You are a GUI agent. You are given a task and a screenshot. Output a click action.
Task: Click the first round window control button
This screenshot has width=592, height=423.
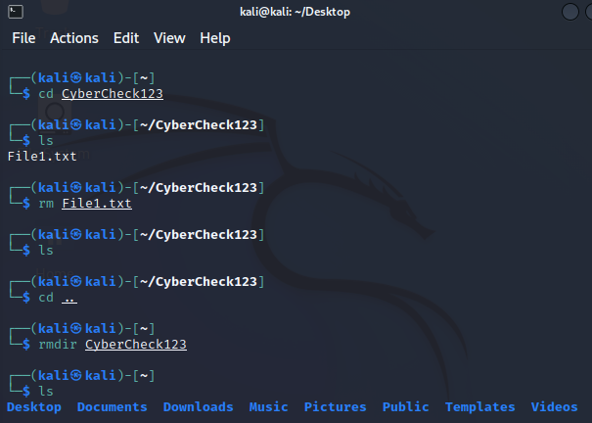570,12
